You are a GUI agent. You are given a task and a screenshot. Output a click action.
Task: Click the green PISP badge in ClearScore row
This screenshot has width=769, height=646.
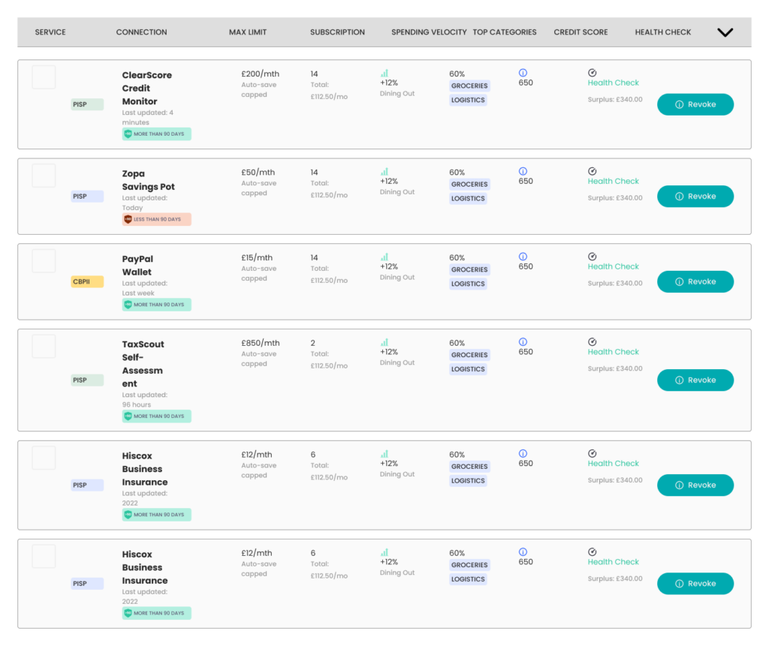coord(87,104)
